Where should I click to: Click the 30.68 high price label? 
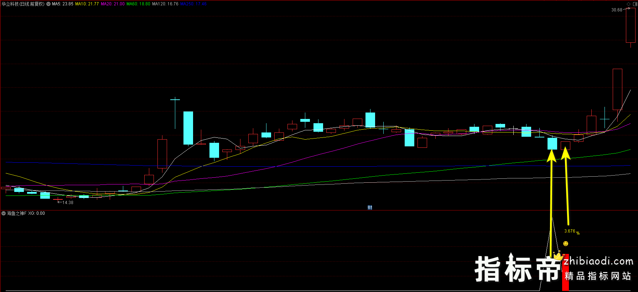[617, 10]
